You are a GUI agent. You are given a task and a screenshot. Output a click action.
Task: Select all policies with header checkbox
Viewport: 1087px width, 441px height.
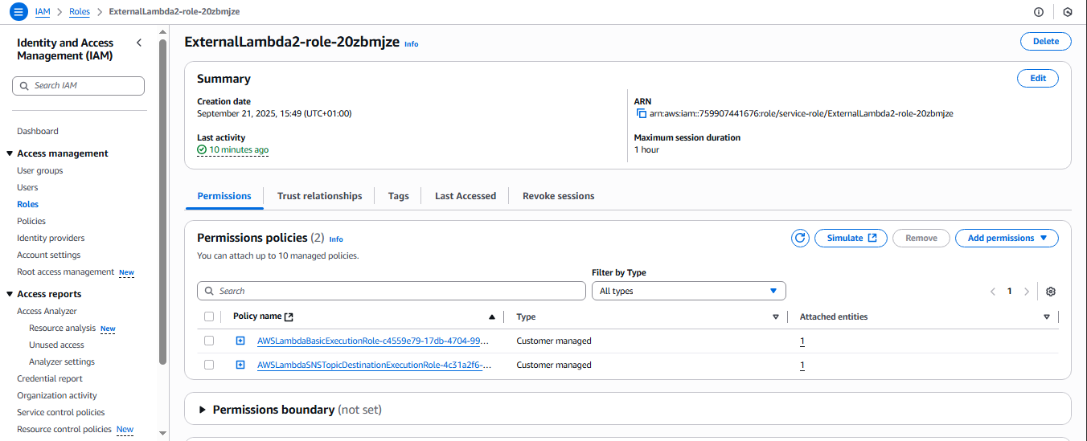point(209,316)
